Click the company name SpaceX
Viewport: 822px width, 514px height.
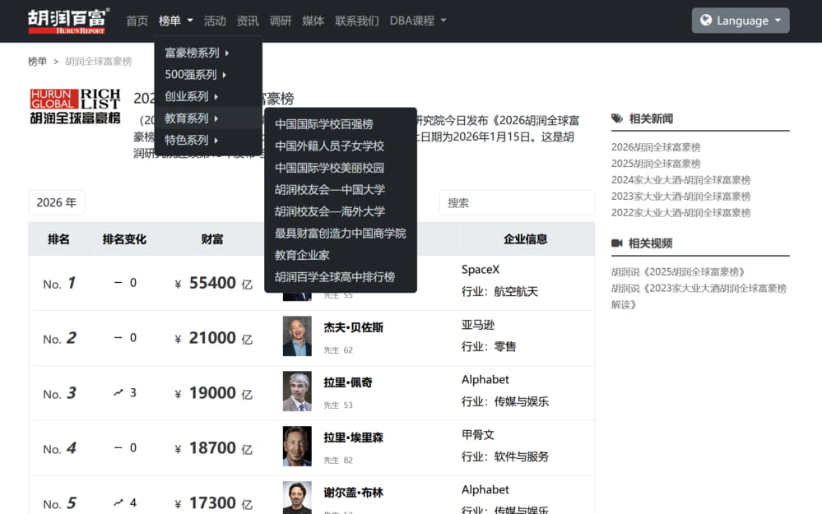pos(481,269)
